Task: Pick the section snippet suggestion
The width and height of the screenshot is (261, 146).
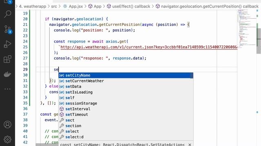Action: point(126,126)
